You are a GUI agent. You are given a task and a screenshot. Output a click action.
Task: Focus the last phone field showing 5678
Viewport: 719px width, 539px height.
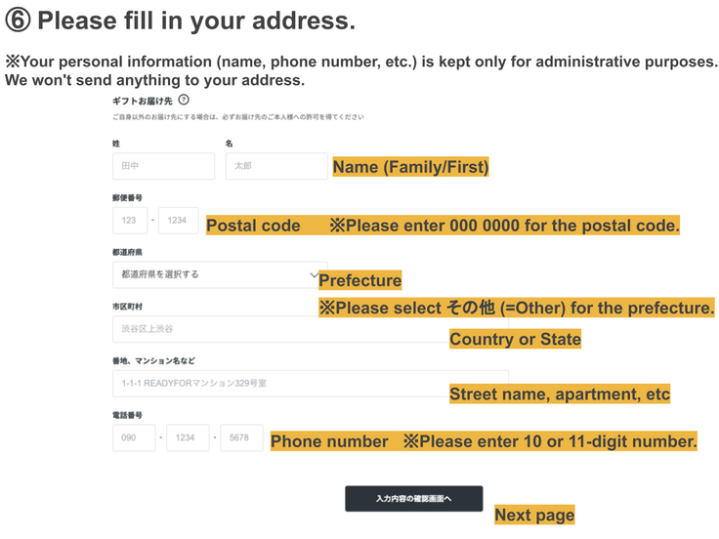pos(241,438)
